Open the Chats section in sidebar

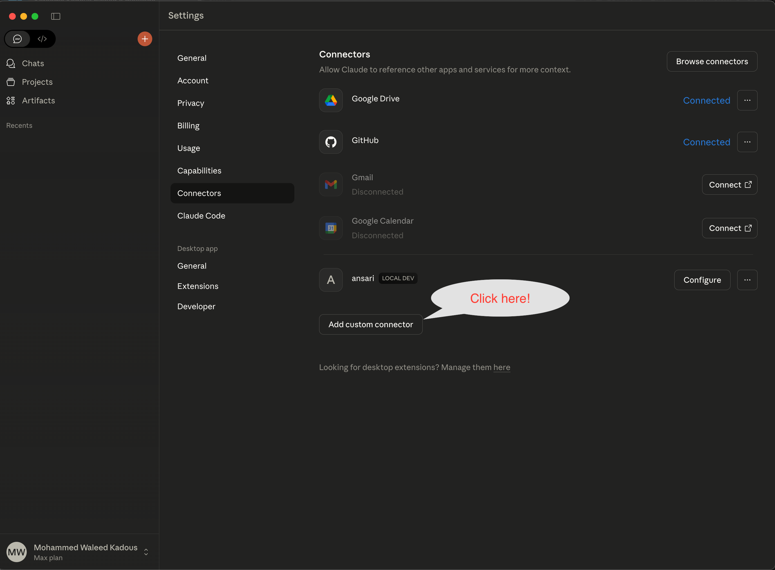[x=33, y=63]
